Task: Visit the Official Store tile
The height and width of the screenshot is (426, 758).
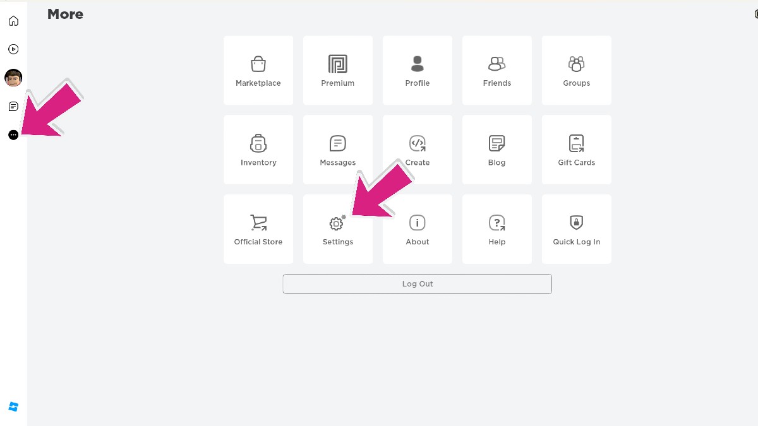Action: point(258,229)
